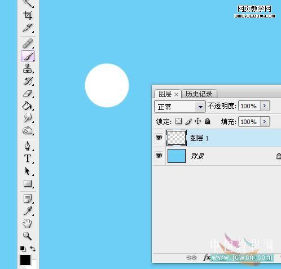The image size is (281, 269).
Task: Toggle lock image pixels brush icon
Action: [188, 121]
